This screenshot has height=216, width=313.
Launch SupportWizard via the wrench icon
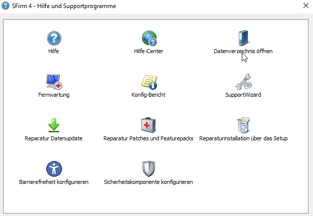[x=243, y=81]
